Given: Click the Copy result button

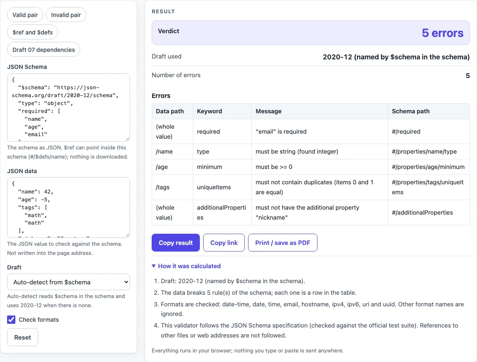Looking at the screenshot, I should 175,242.
